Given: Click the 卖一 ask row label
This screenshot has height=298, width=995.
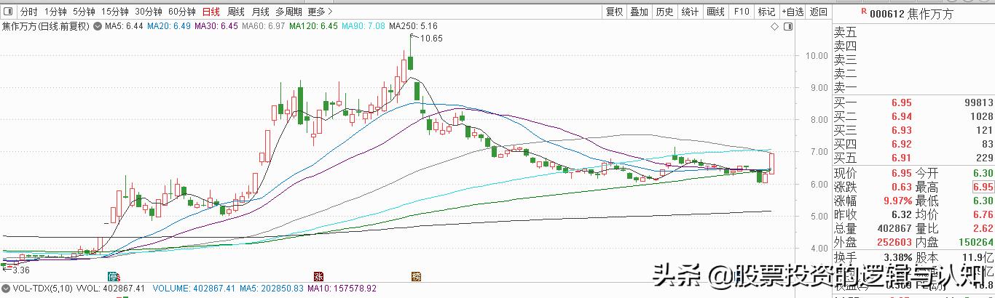Looking at the screenshot, I should (x=846, y=88).
